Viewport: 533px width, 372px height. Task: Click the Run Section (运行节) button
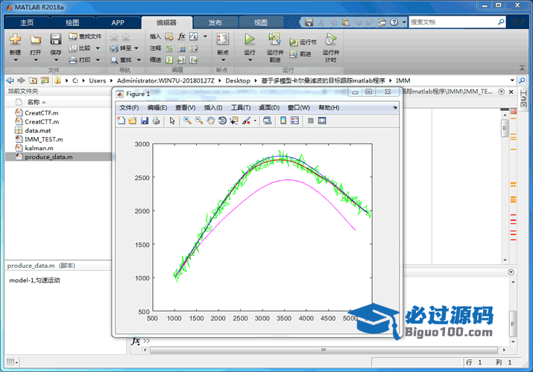(x=303, y=42)
